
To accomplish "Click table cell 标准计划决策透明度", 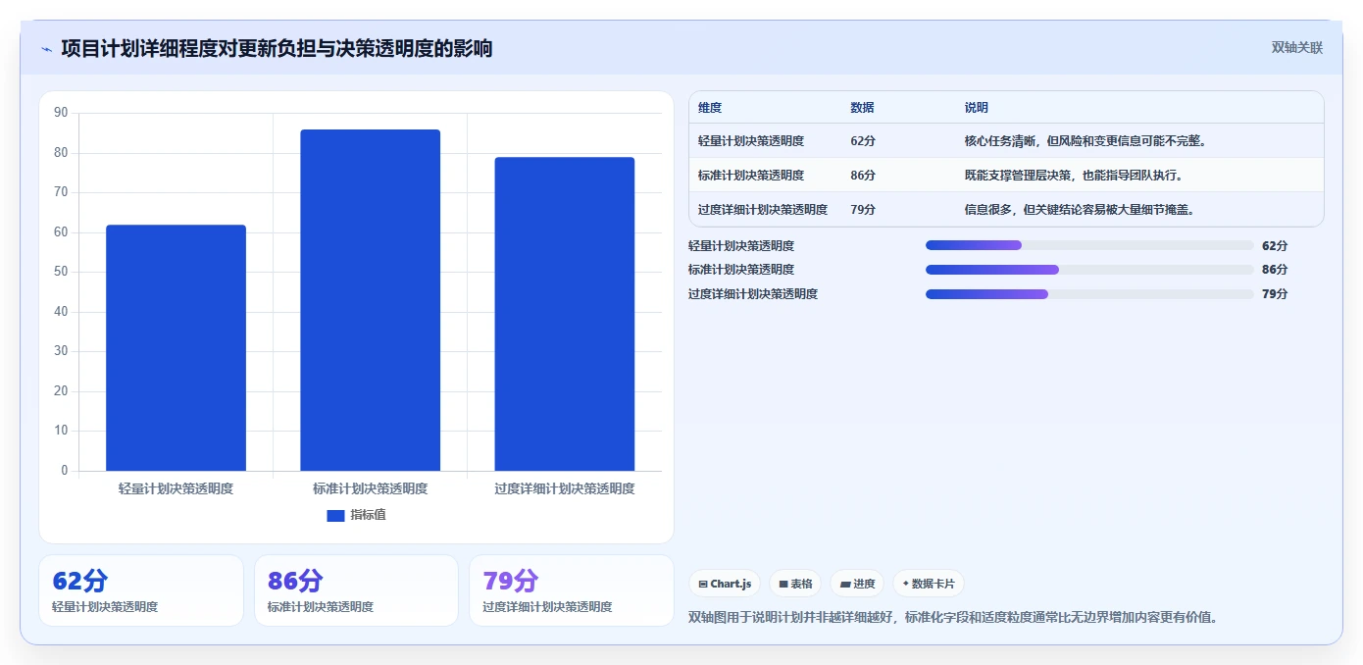I will click(751, 176).
